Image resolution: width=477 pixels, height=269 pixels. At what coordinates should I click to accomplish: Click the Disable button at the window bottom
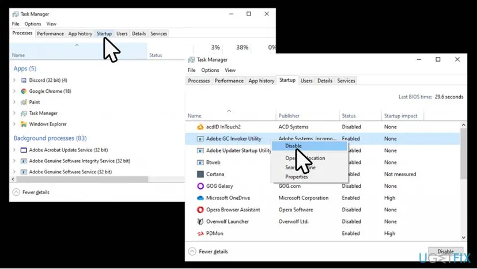pyautogui.click(x=445, y=252)
